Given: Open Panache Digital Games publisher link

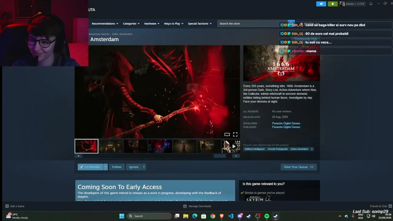Looking at the screenshot, I should tap(286, 127).
